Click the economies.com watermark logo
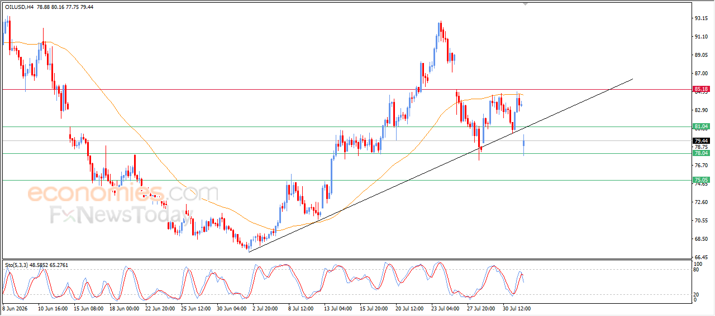The width and height of the screenshot is (715, 316). pos(123,194)
